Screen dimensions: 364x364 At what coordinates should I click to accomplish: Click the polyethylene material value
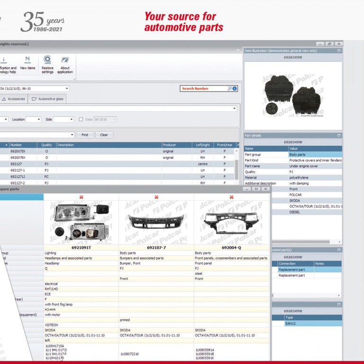(299, 178)
